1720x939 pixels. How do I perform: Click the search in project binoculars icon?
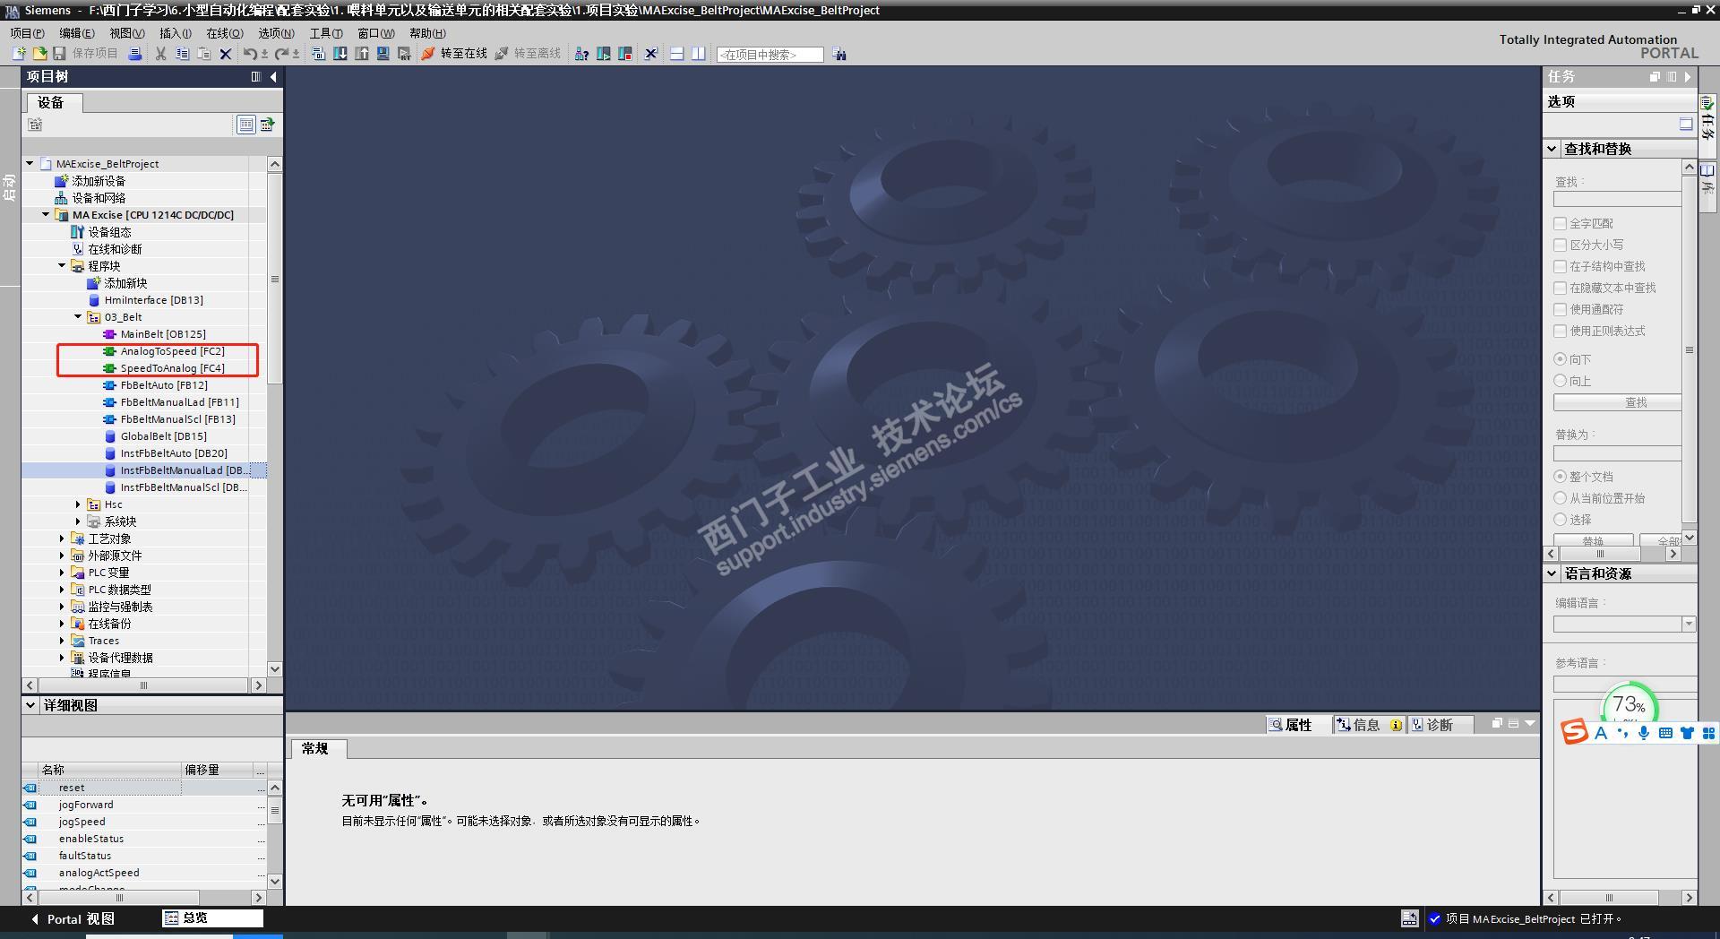pos(839,55)
